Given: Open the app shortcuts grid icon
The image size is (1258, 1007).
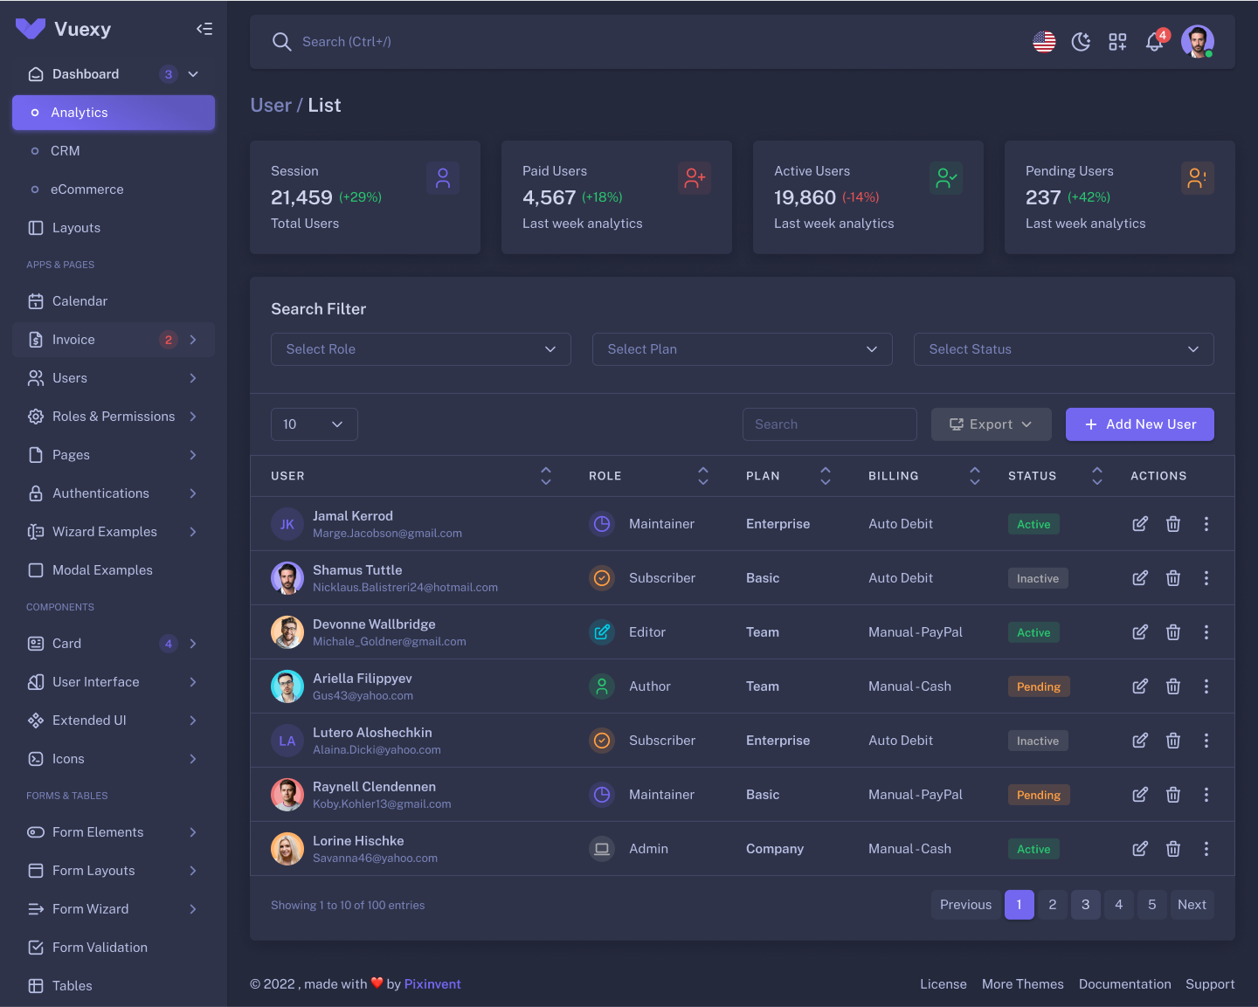Looking at the screenshot, I should (1117, 41).
